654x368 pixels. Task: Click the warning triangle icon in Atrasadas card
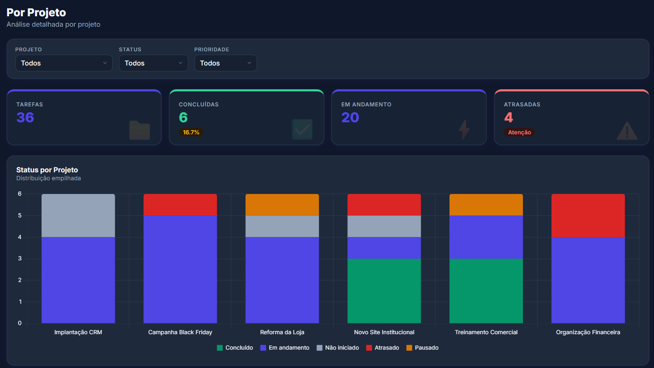627,131
